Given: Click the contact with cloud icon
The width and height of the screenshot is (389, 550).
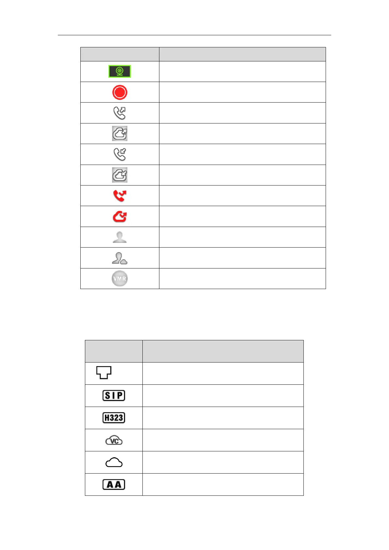Looking at the screenshot, I should 120,258.
